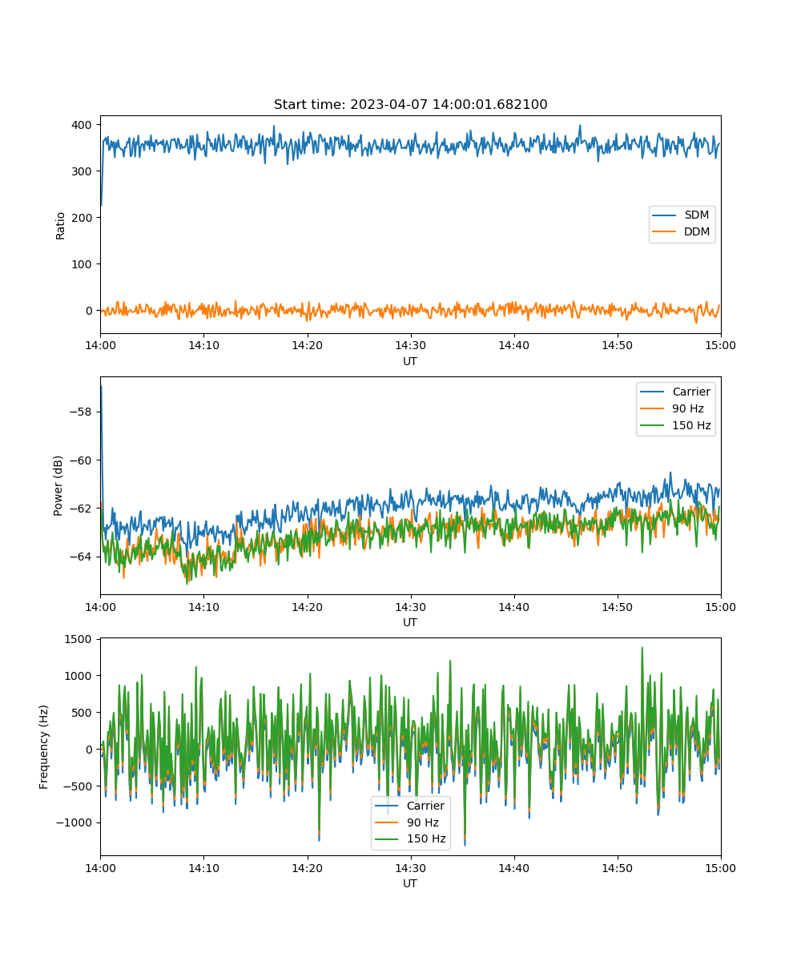Click the title "Start time: 2023-04-07 14:00:01.682100"
801x961 pixels.
point(410,105)
